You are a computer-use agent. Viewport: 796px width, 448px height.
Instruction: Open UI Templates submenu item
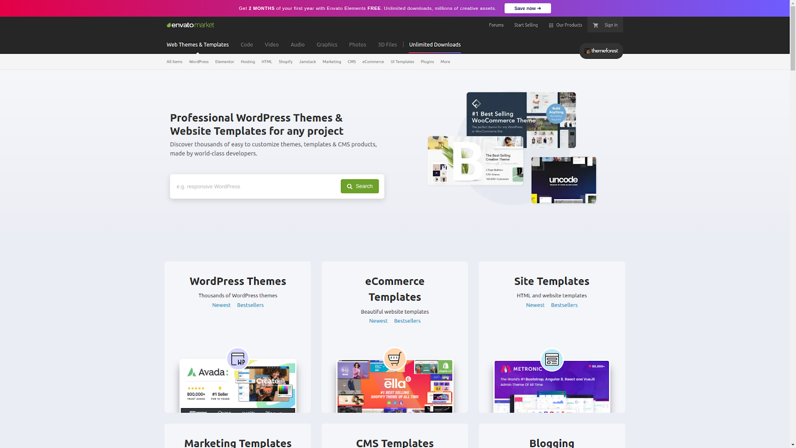(x=402, y=62)
